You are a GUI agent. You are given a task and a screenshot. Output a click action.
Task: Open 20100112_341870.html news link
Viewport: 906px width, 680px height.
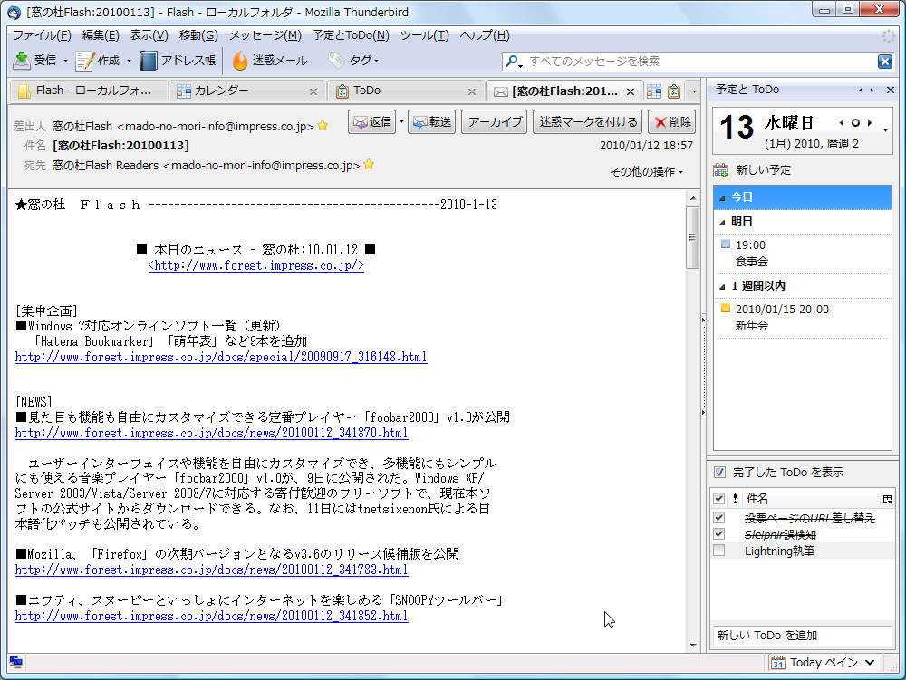tap(211, 433)
